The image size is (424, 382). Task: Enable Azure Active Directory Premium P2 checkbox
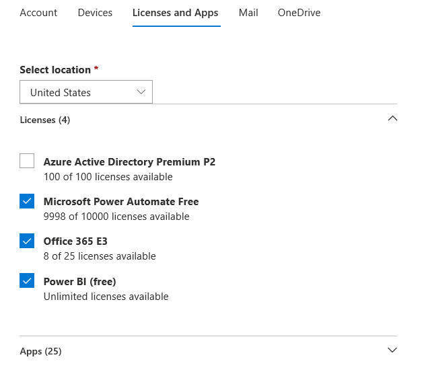[x=27, y=161]
